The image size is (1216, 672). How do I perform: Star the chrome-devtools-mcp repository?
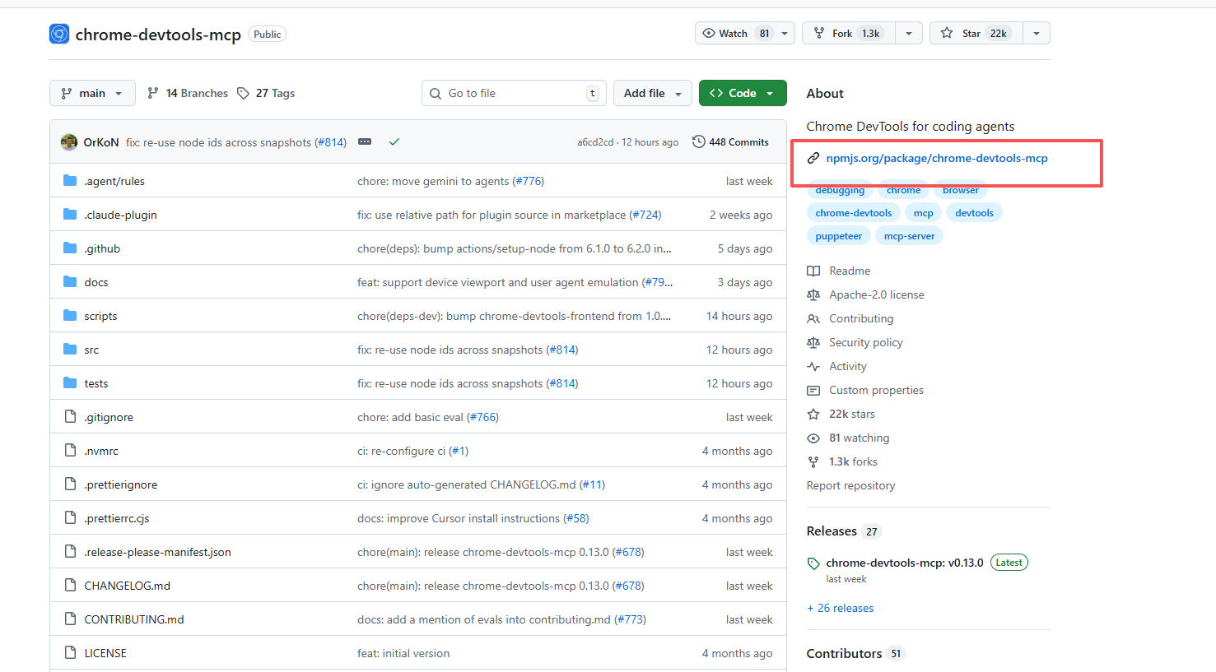976,34
